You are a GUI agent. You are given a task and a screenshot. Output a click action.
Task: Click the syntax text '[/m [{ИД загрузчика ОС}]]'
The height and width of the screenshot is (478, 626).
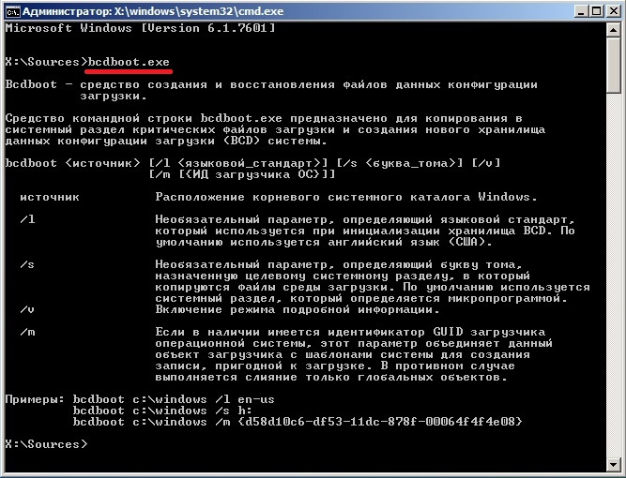[x=242, y=174]
